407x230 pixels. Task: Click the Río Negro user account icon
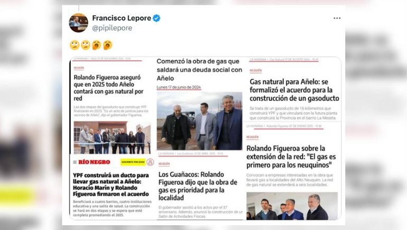(x=150, y=162)
